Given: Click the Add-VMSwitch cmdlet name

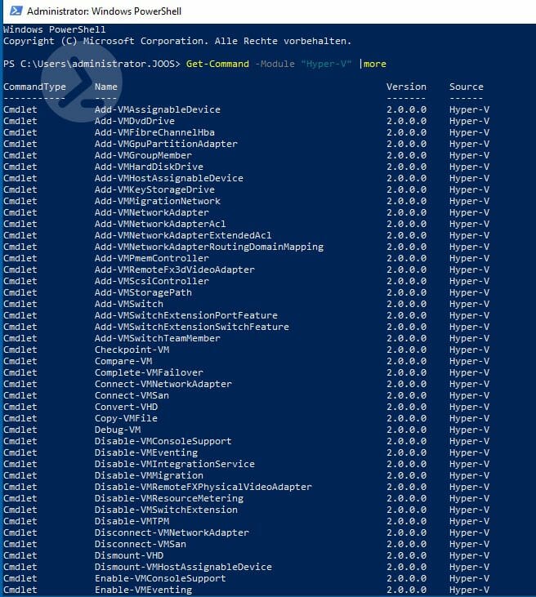Looking at the screenshot, I should (129, 304).
